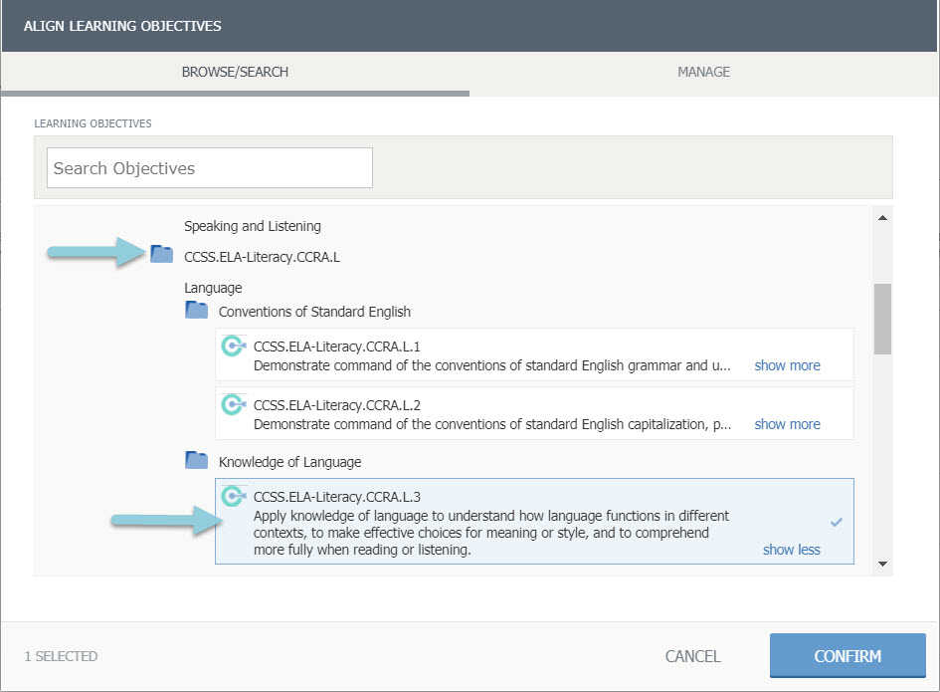Select the CCSS.ELA-Literacy.CCRA.L.1 objective

coord(534,354)
